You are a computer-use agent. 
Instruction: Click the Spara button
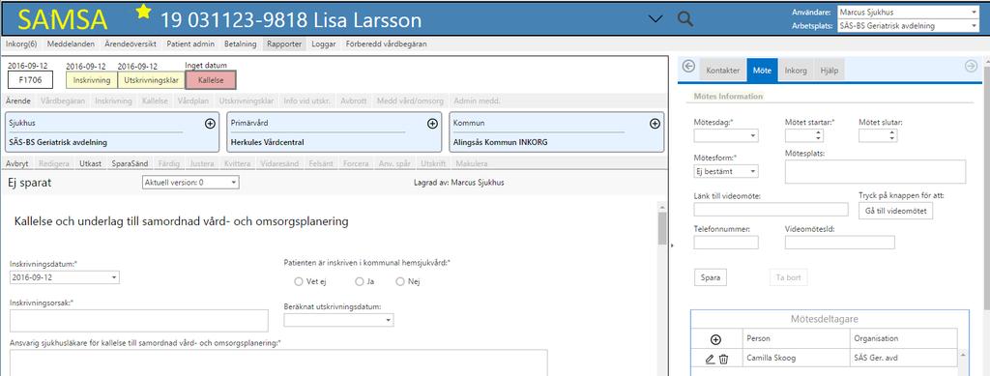711,277
